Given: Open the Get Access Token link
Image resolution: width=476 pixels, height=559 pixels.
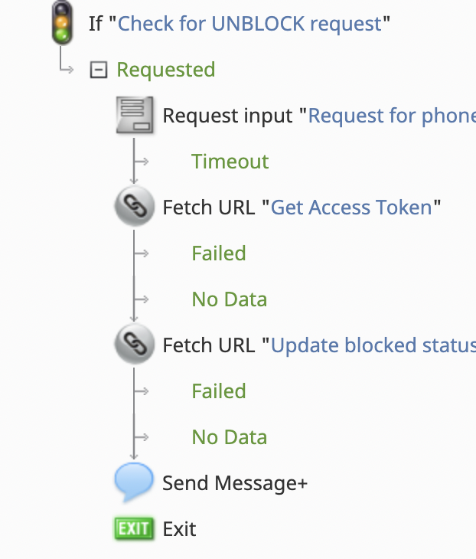Looking at the screenshot, I should [x=351, y=208].
